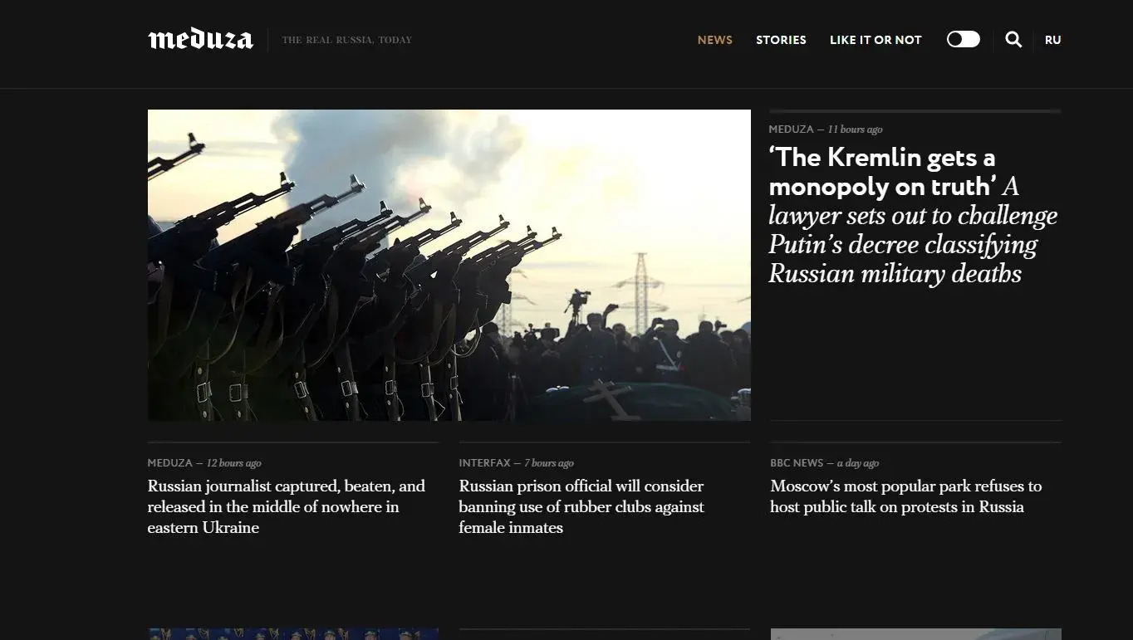Select the NEWS tab in navigation
This screenshot has height=640, width=1133.
(714, 39)
